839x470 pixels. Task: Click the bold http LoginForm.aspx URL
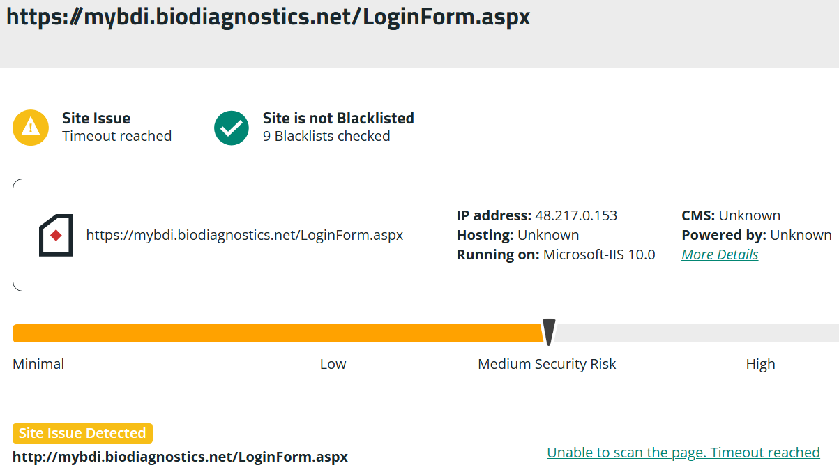tap(180, 457)
